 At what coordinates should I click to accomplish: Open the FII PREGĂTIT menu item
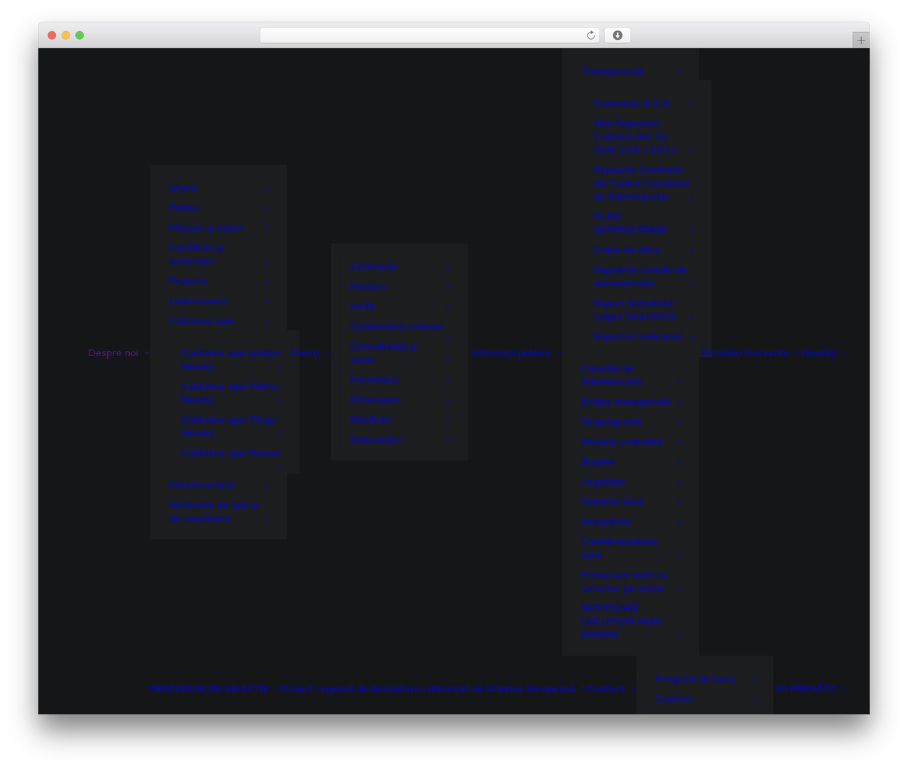tap(807, 688)
